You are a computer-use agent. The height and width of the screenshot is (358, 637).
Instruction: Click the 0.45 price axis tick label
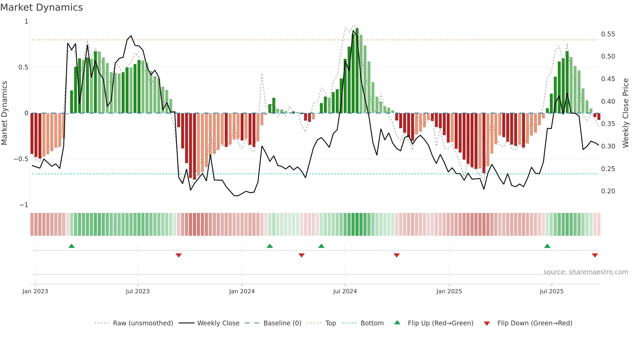[x=608, y=79]
